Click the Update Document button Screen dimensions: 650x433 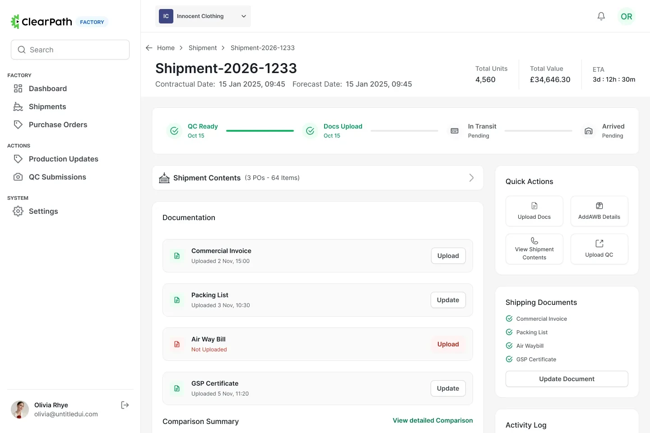coord(567,379)
